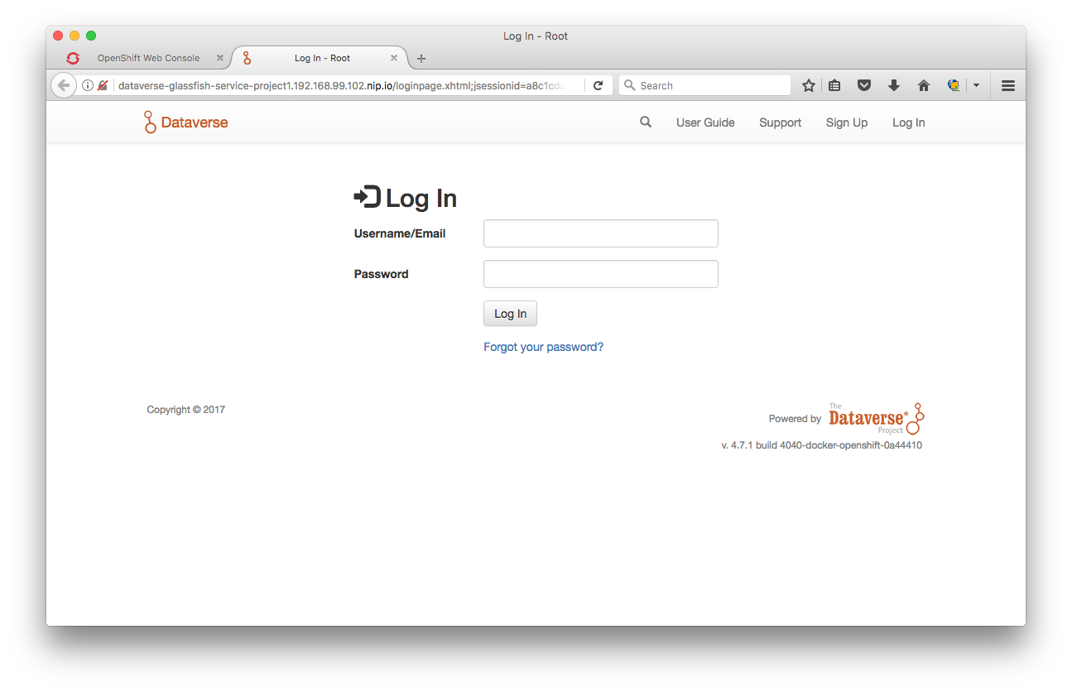Go to the Sign Up page
Viewport: 1072px width, 692px height.
coord(847,123)
